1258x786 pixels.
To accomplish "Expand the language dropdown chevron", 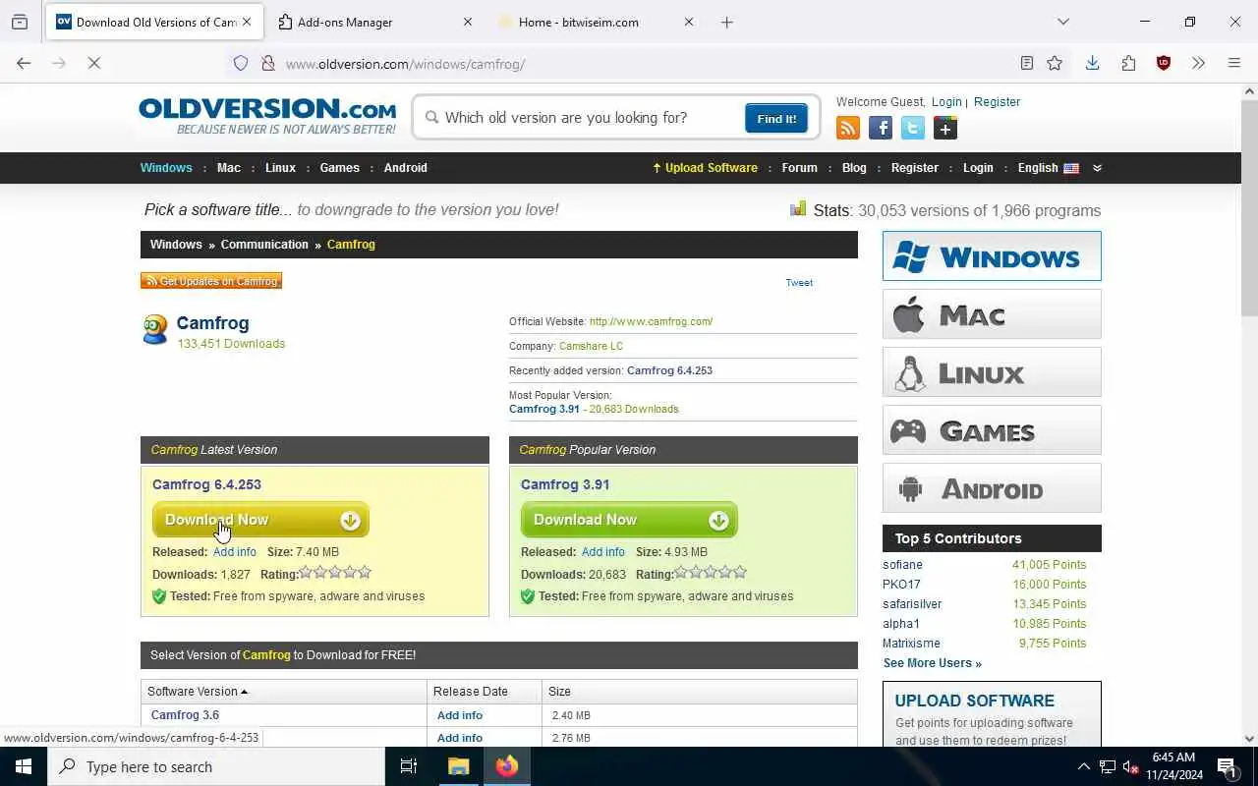I will click(1097, 168).
